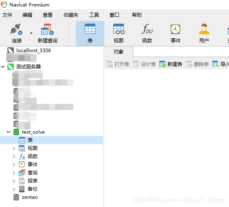
Task: Open the 连接 dropdown arrow
Action: pyautogui.click(x=31, y=33)
